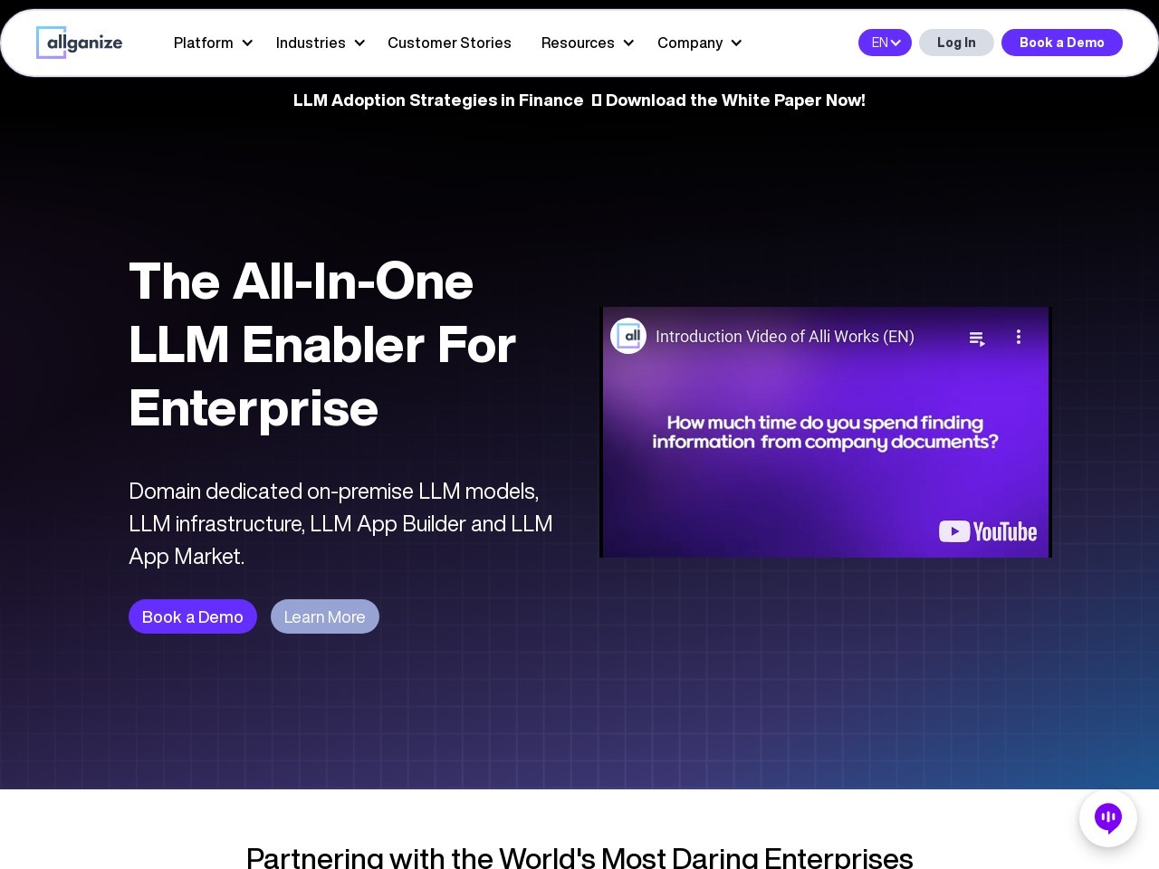The height and width of the screenshot is (869, 1159).
Task: Open the video playlist icon
Action: [x=977, y=338]
